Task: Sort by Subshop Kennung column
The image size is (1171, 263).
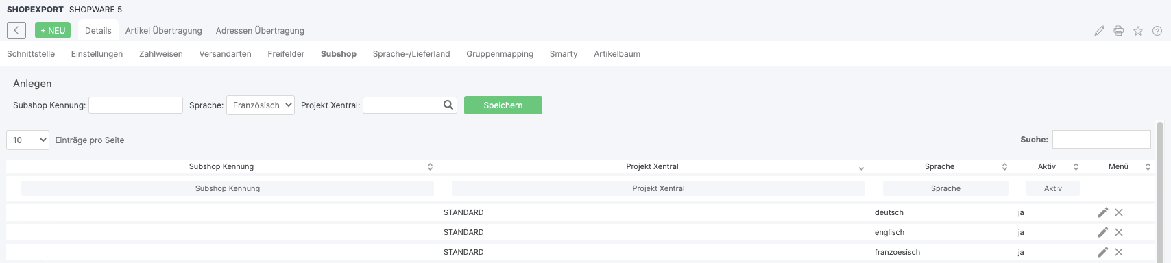Action: [x=221, y=166]
